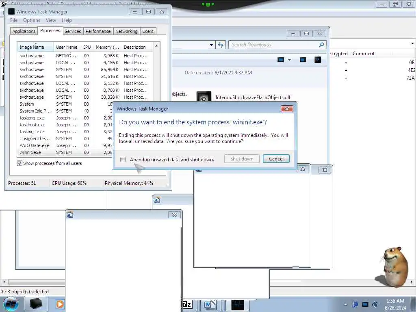Viewport: 416px width, 312px height.
Task: Select the taskmgr.exe process row
Action: pos(65,132)
